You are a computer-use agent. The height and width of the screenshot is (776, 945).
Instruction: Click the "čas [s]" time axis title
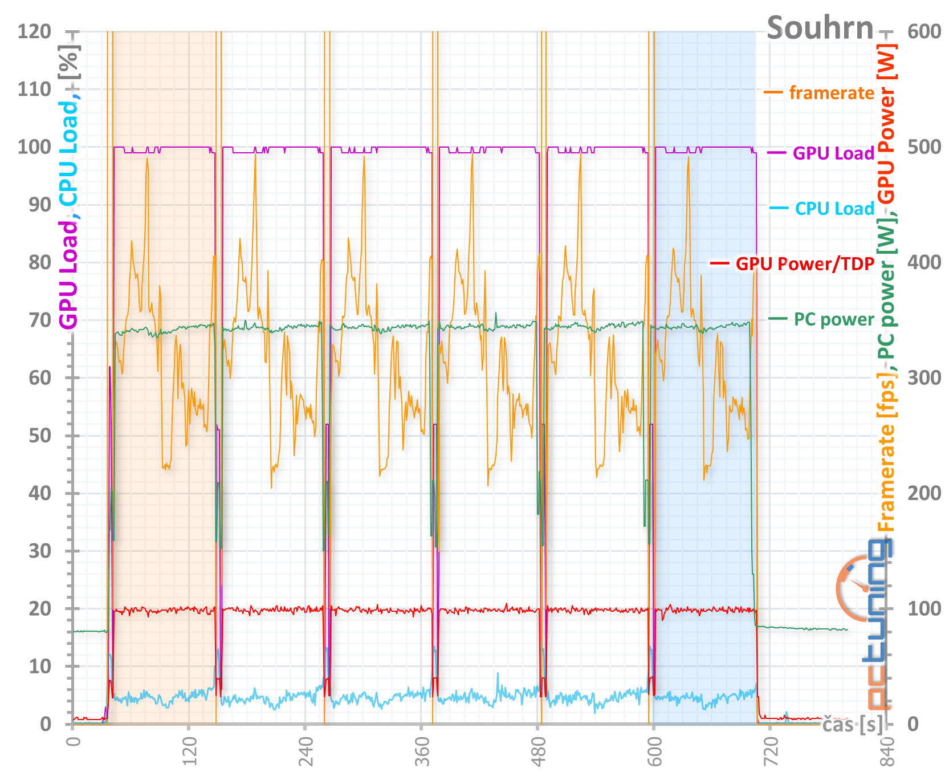pos(853,724)
